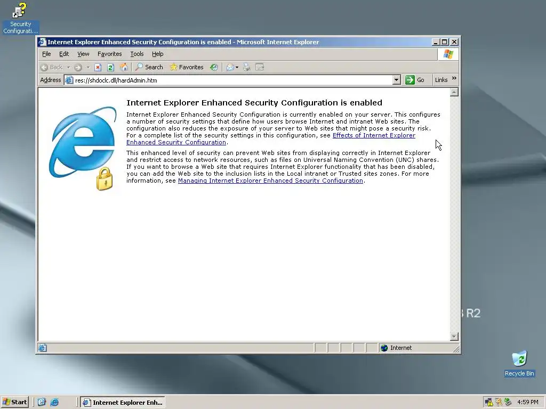Screen dimensions: 546x409
Task: Open the Security Configuration desktop shortcut
Action: click(x=20, y=18)
